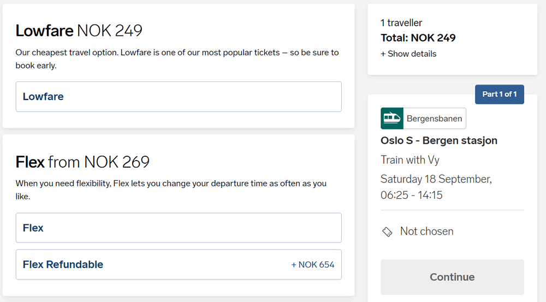Click the Total: NOK 249 text

418,38
